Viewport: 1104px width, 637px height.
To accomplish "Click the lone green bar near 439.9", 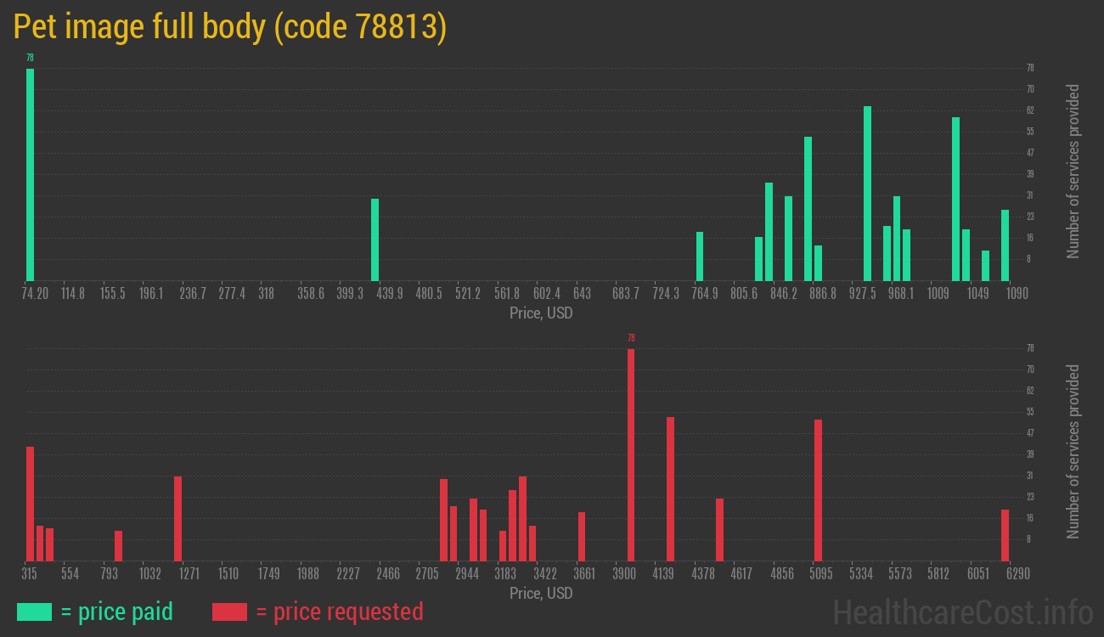I will coord(375,240).
